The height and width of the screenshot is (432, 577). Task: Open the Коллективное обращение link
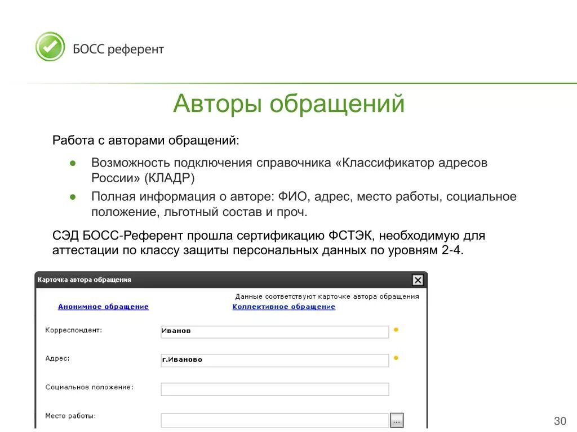[x=284, y=307]
